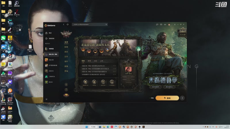Switch to the 综合 news tab

(83, 61)
